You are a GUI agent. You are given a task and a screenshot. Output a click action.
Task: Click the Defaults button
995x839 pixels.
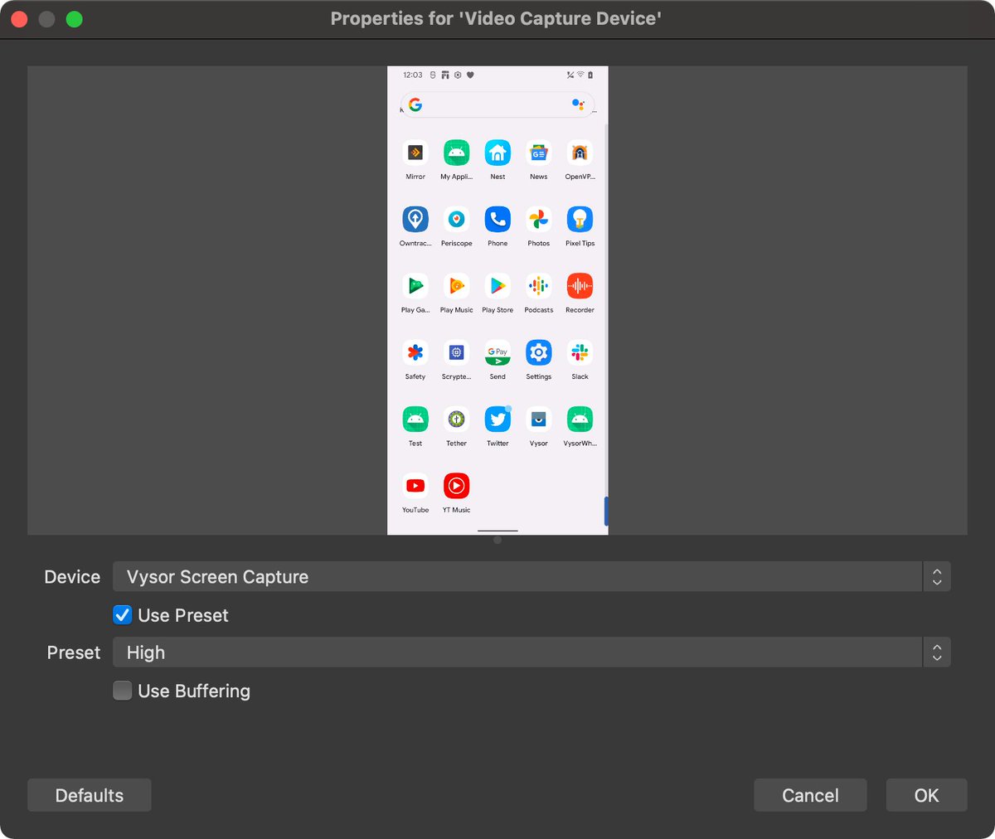[90, 795]
